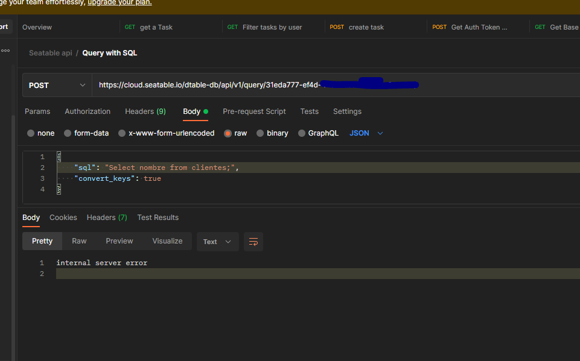Click the request URL input field
Image resolution: width=580 pixels, height=361 pixels.
tap(332, 86)
